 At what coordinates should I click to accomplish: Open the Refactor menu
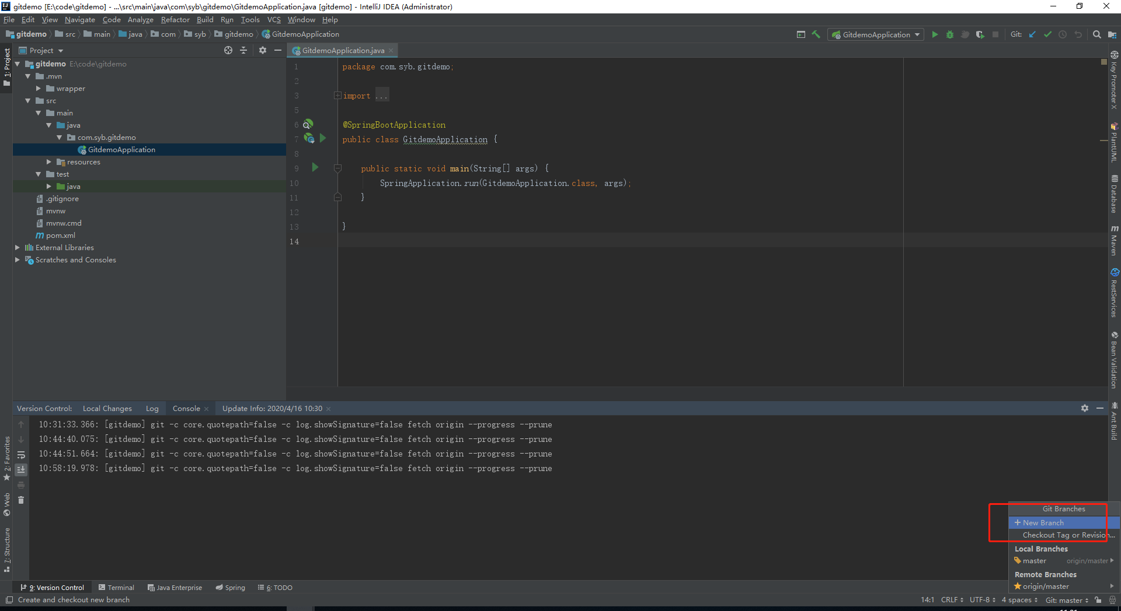point(175,19)
